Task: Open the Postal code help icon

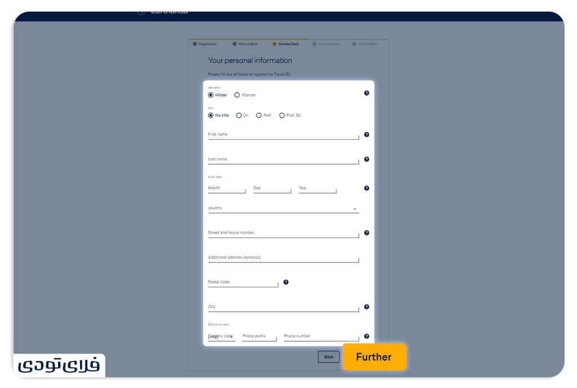Action: pos(286,282)
